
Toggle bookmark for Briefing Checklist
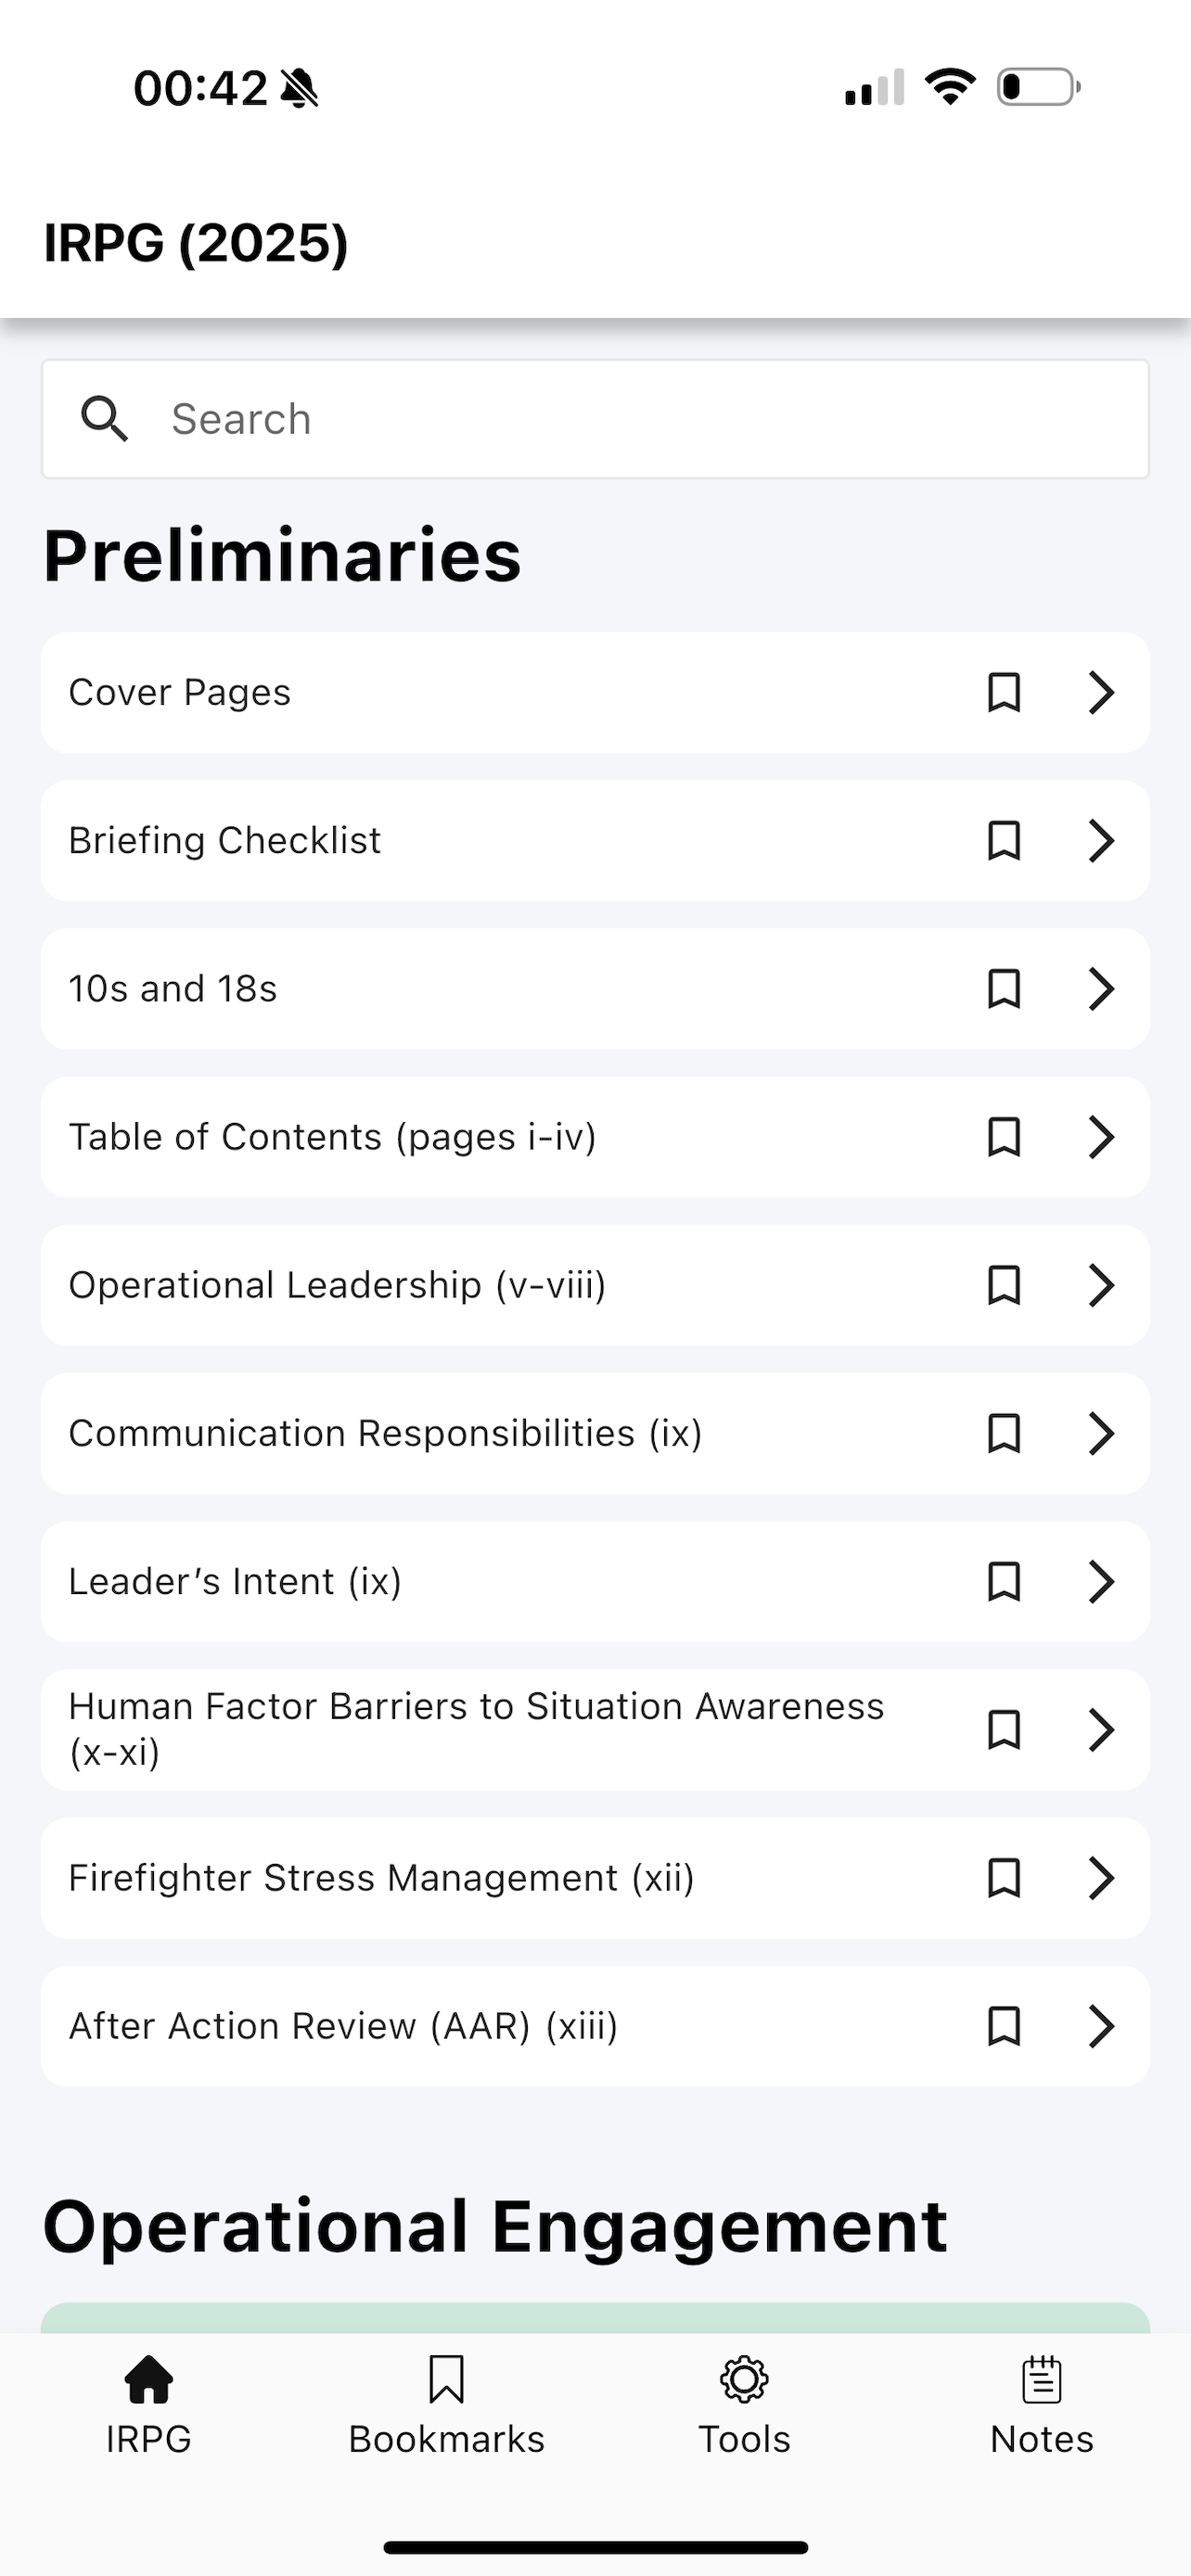[x=1004, y=840]
